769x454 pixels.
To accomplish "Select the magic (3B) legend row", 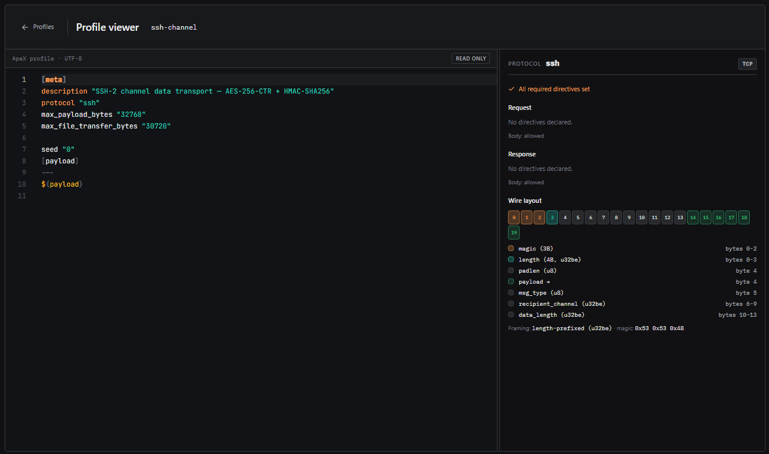I will click(x=632, y=248).
